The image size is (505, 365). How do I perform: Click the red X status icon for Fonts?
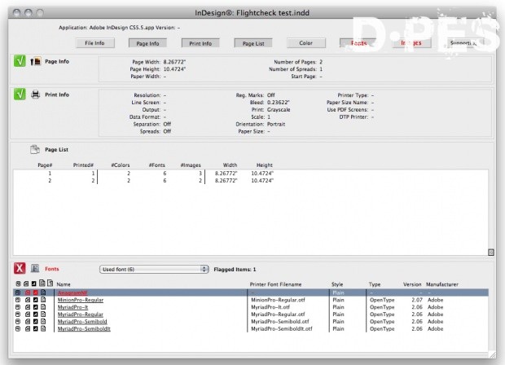point(20,268)
